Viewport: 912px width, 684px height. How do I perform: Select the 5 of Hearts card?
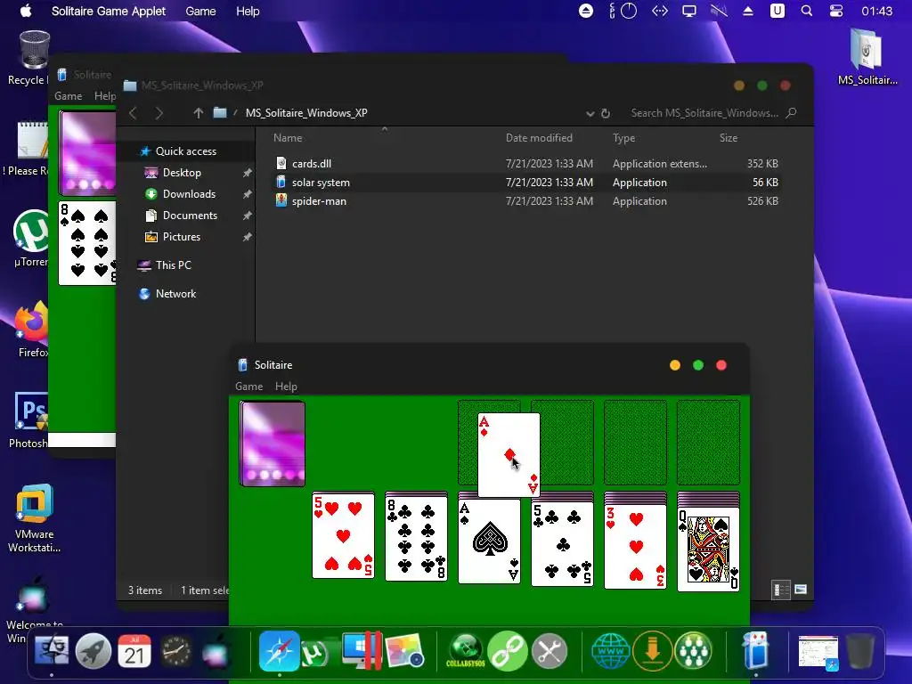tap(343, 535)
